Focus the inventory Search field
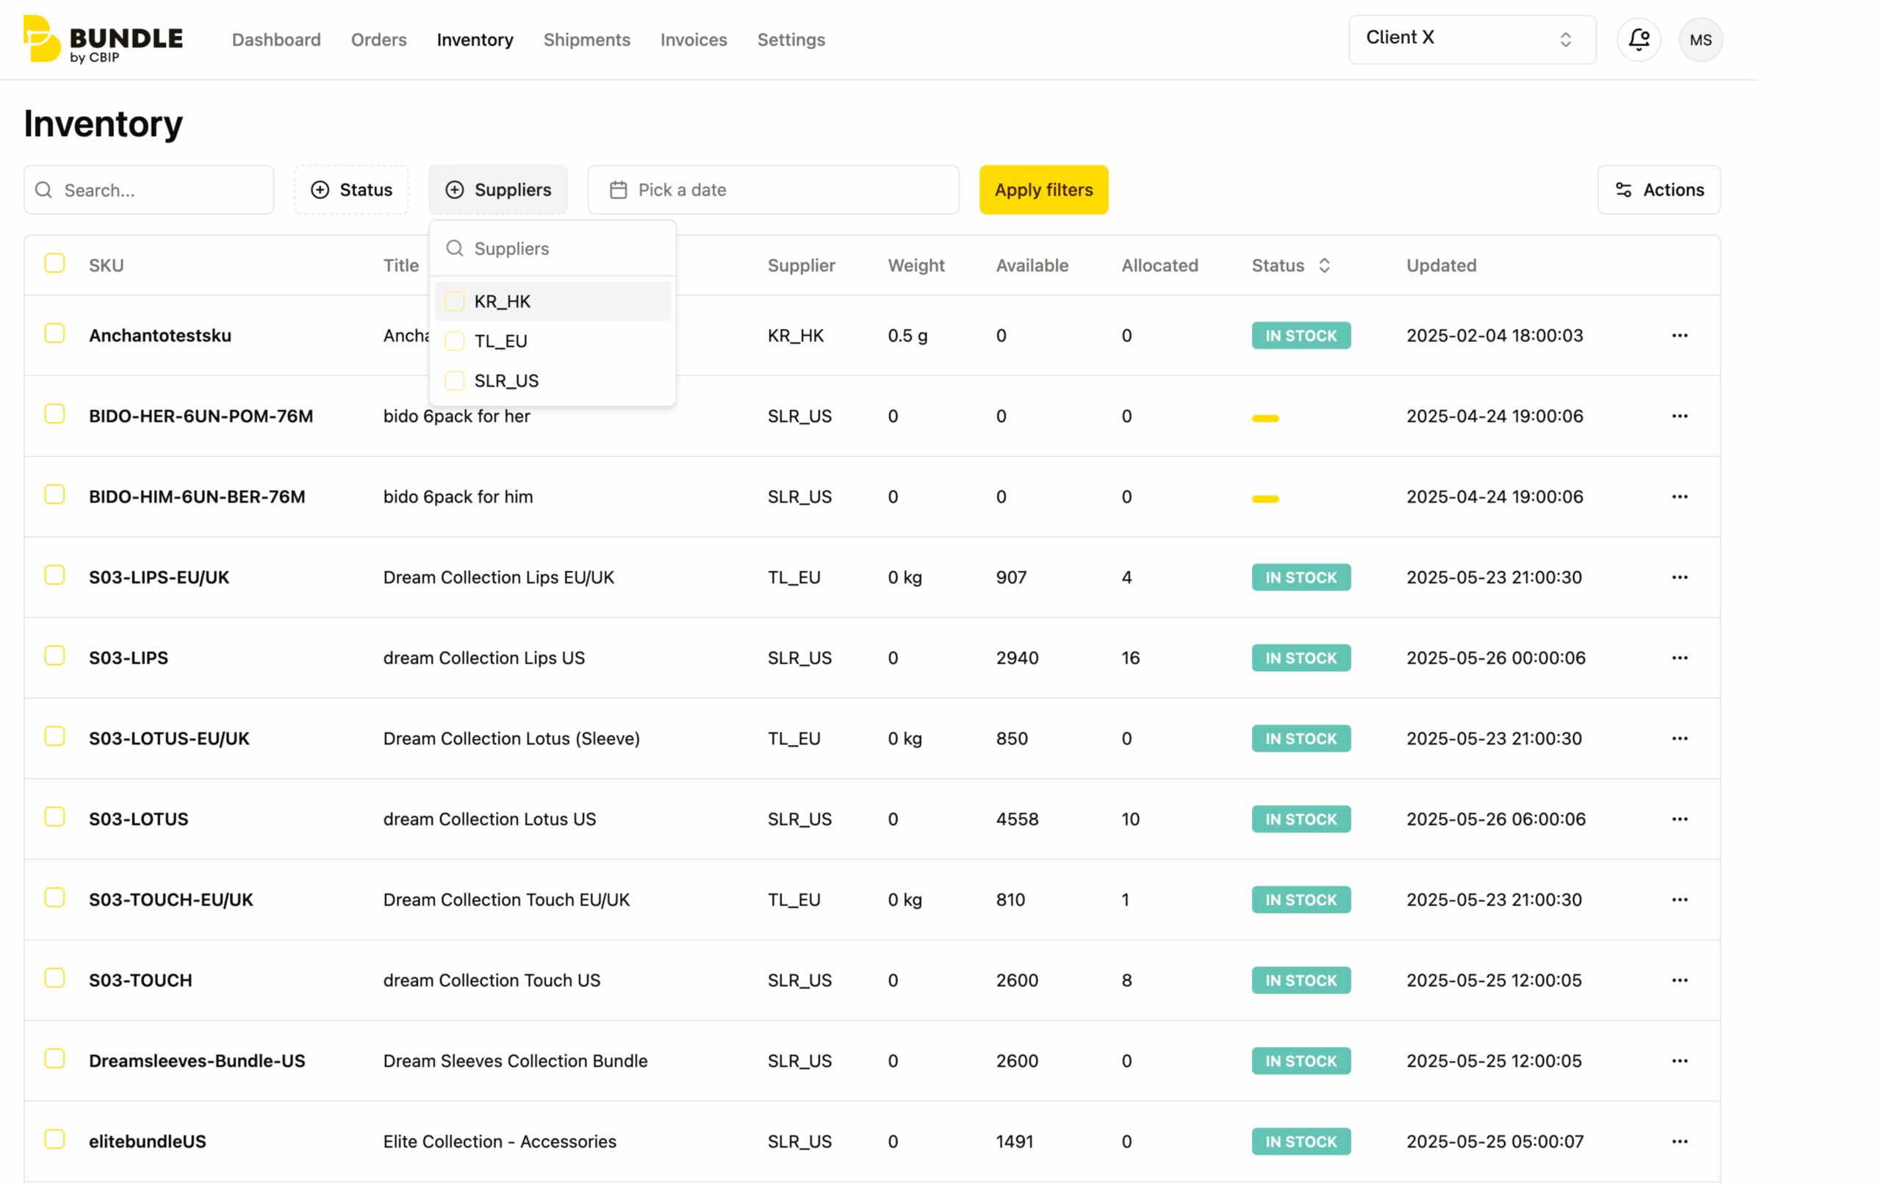Image resolution: width=1881 pixels, height=1183 pixels. 148,189
